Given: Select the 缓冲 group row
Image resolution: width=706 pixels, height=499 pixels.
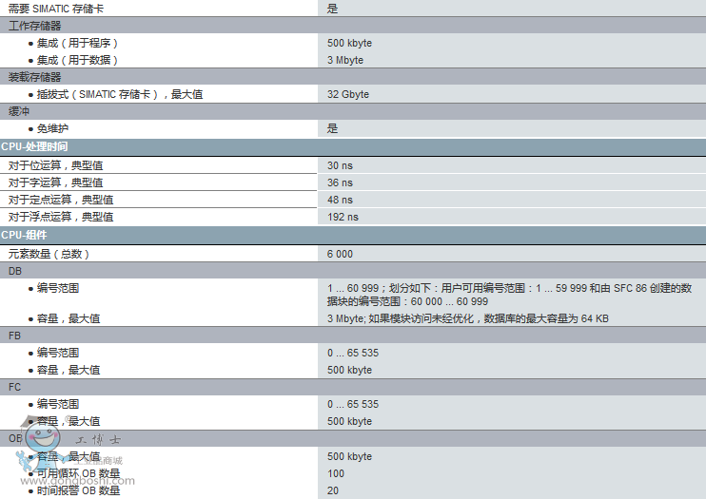Looking at the screenshot, I should tap(19, 111).
